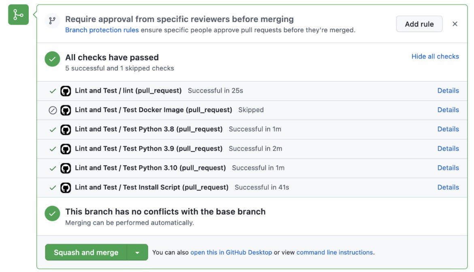Hide all checks in the checks list
The width and height of the screenshot is (474, 272).
pos(435,56)
